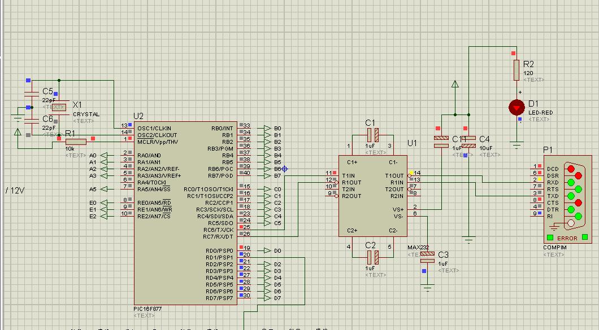Click the RD7/PSP7 pin label
The image size is (599, 330).
(219, 298)
